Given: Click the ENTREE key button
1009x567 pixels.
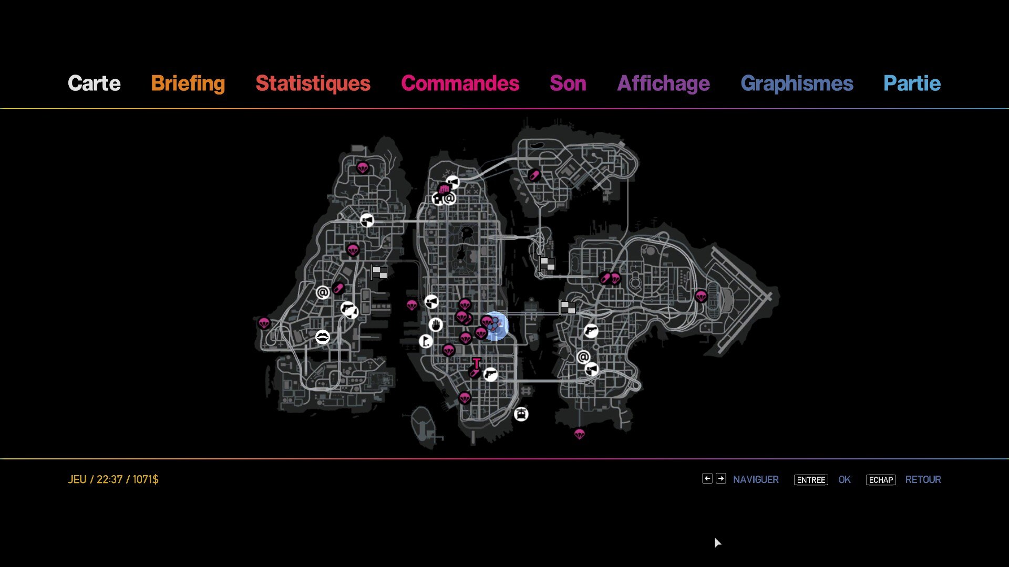Looking at the screenshot, I should pos(811,480).
